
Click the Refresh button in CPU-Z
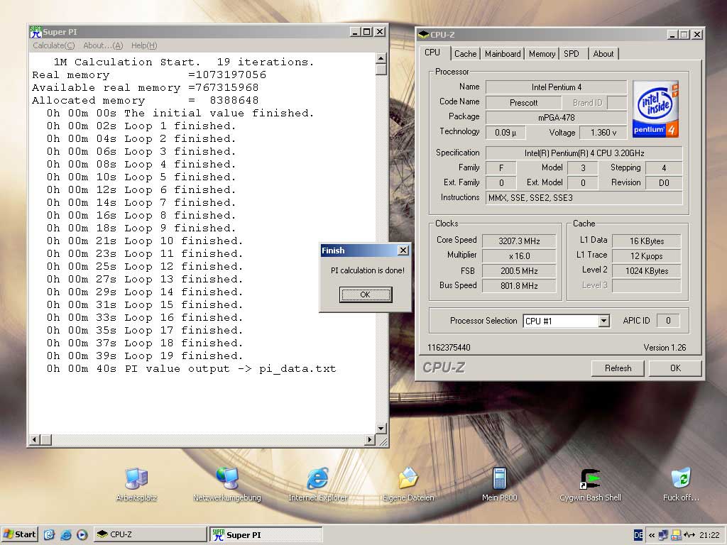pos(618,368)
